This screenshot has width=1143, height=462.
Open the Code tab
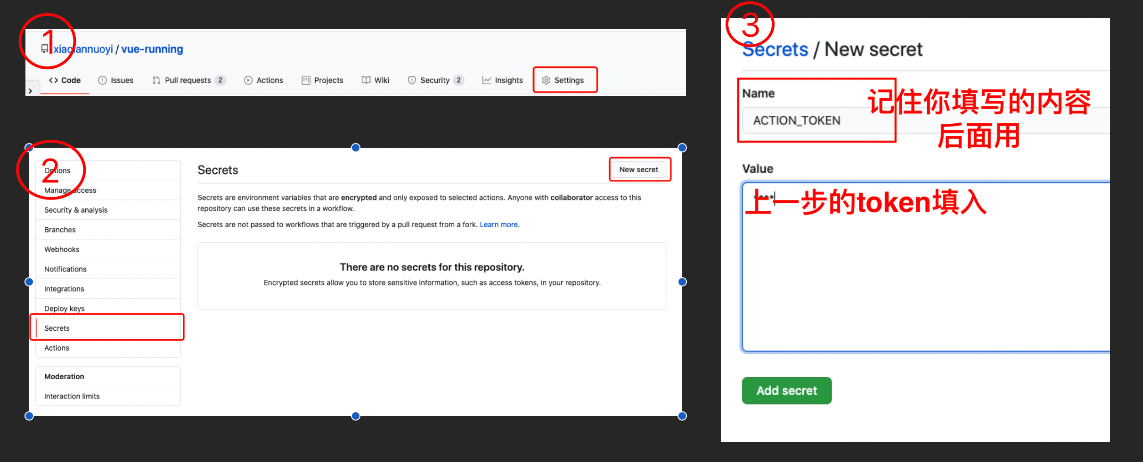point(65,80)
